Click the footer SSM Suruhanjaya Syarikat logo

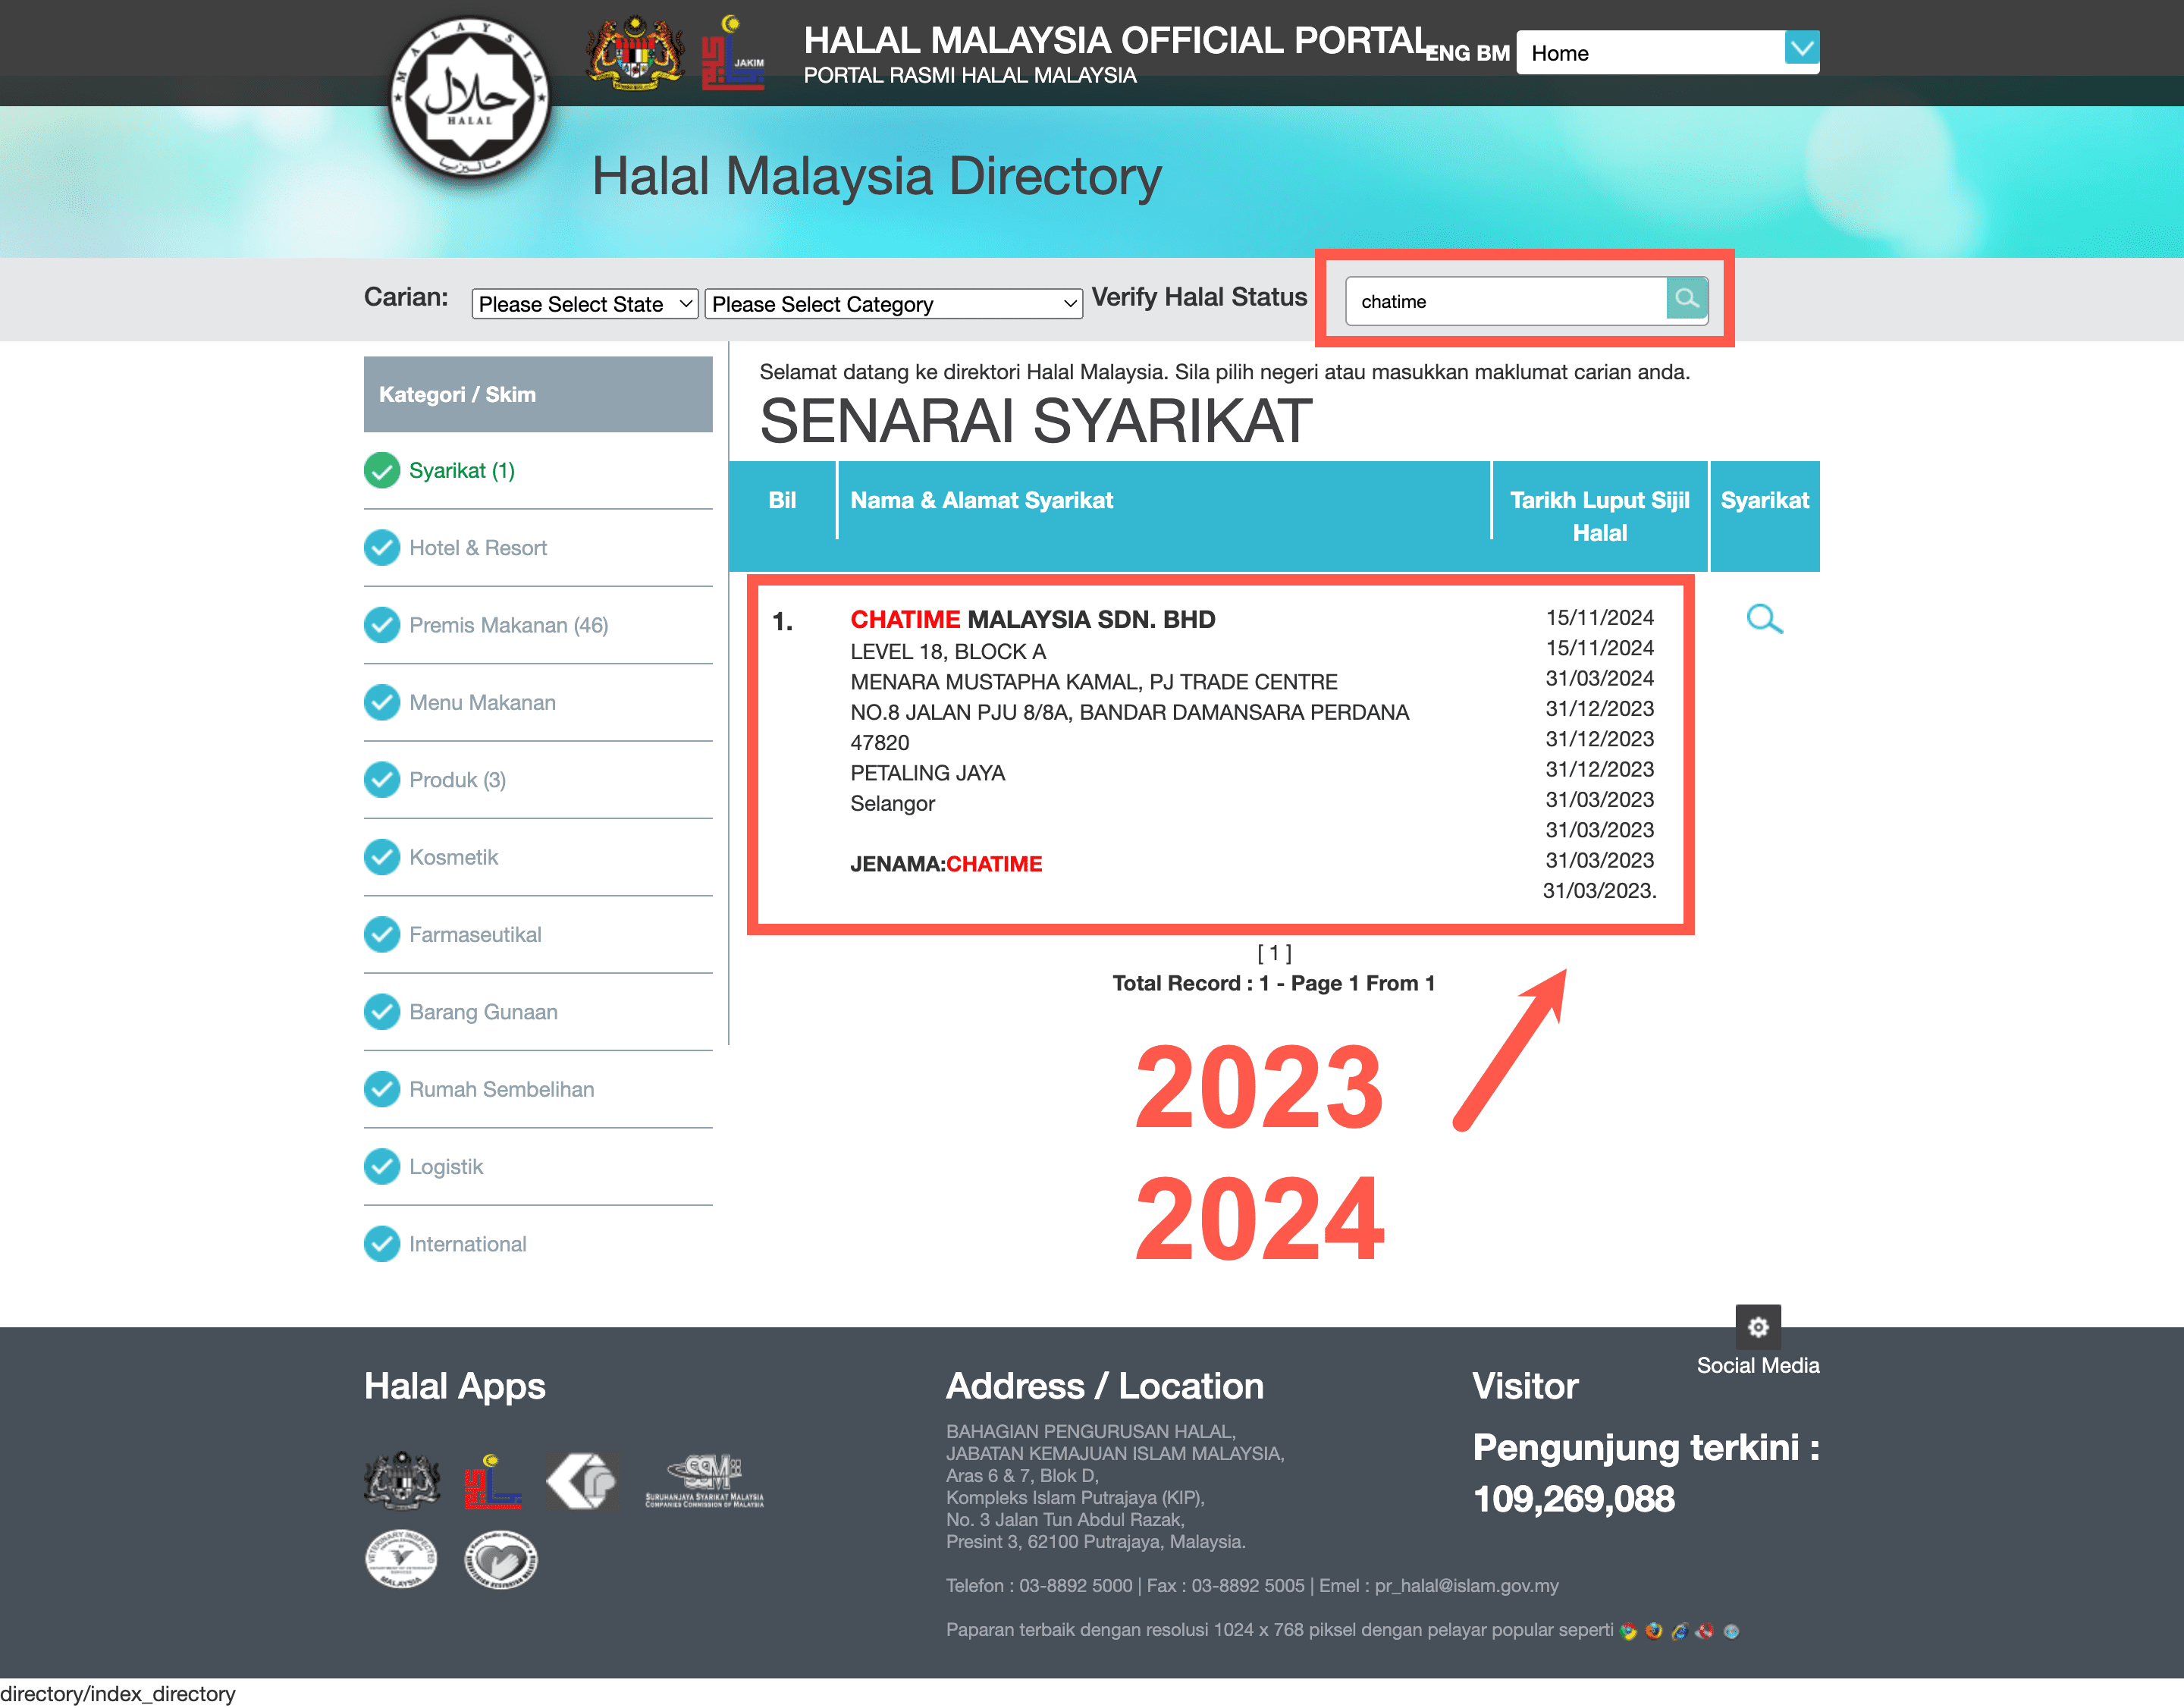point(705,1481)
